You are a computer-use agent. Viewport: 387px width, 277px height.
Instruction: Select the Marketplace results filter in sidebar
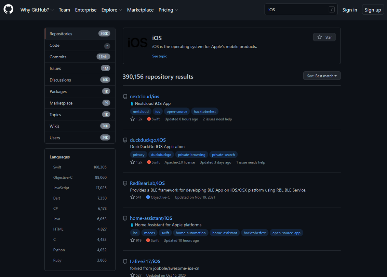pyautogui.click(x=80, y=103)
